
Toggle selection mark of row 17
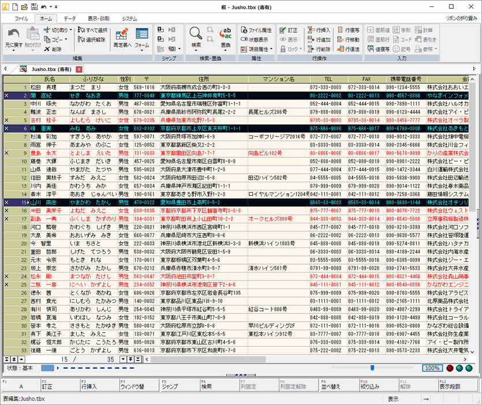[6, 219]
